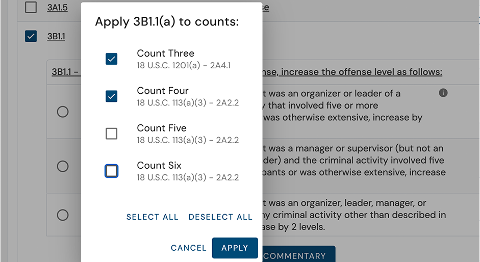The width and height of the screenshot is (480, 262).
Task: Select the organizer or leader radio button
Action: click(63, 112)
